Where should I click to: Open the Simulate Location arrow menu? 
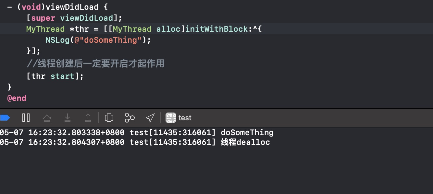[150, 118]
